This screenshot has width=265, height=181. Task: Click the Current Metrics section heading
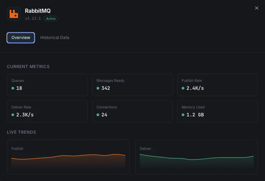(28, 66)
